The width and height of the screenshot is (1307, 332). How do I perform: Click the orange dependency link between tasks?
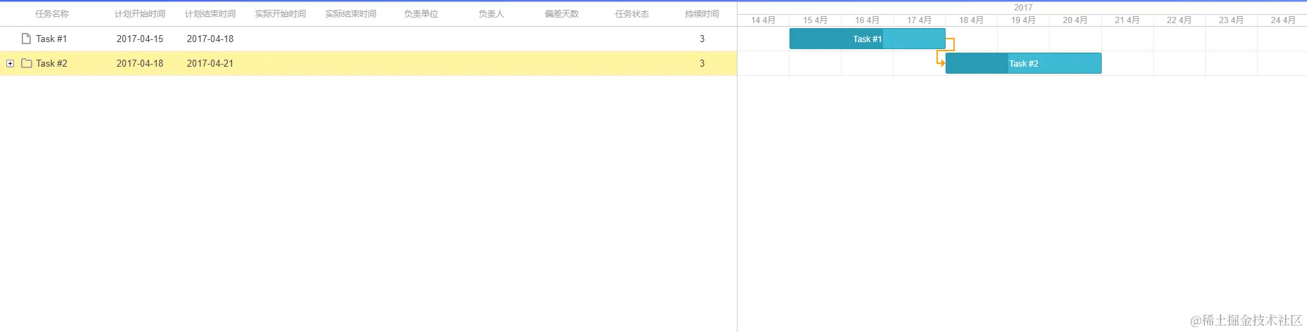click(x=946, y=51)
